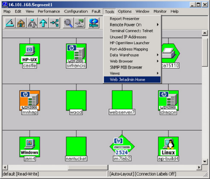Image resolution: width=210 pixels, height=179 pixels.
Task: Open the Monitor menu
Action: point(160,12)
